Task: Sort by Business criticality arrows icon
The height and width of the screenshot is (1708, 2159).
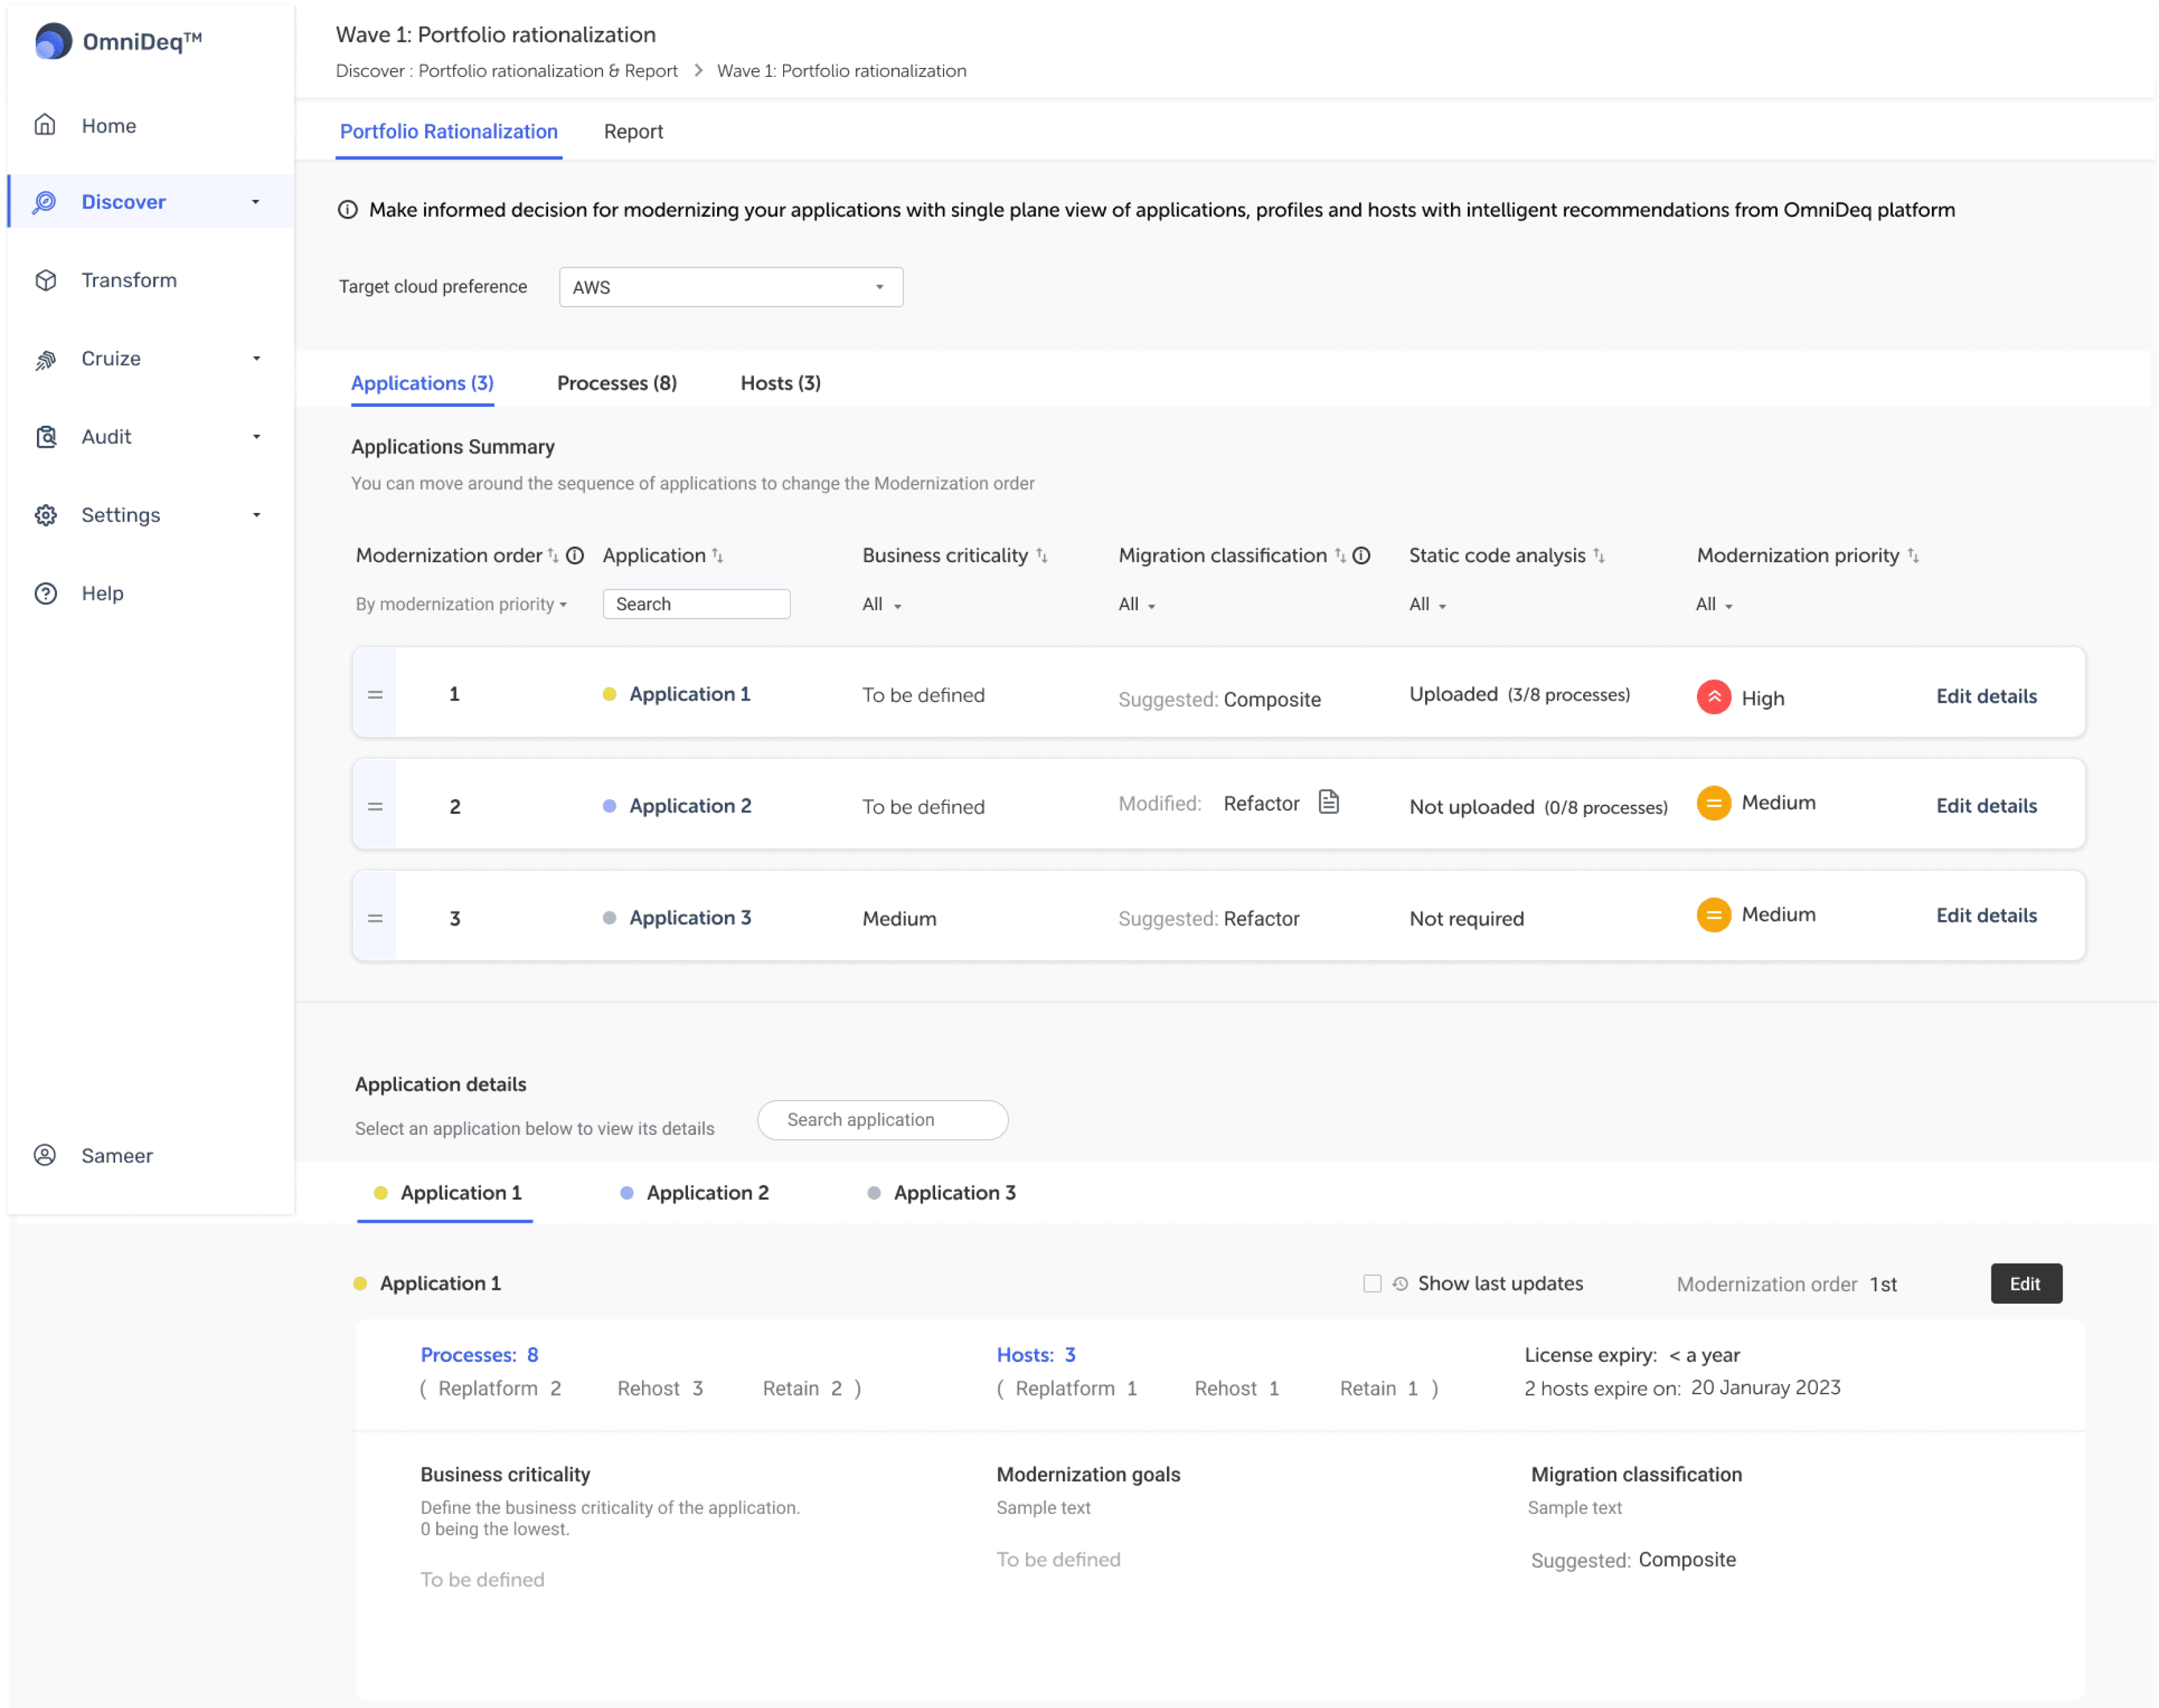Action: (1041, 555)
